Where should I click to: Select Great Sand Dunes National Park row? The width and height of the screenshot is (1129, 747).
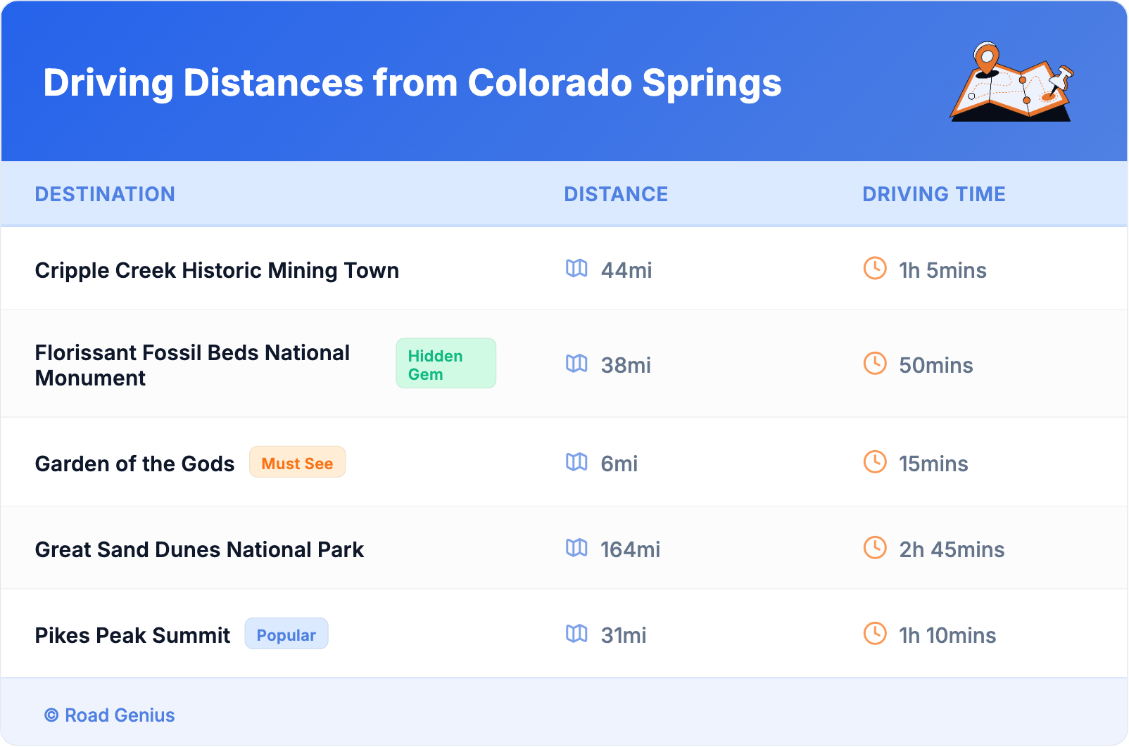click(199, 549)
